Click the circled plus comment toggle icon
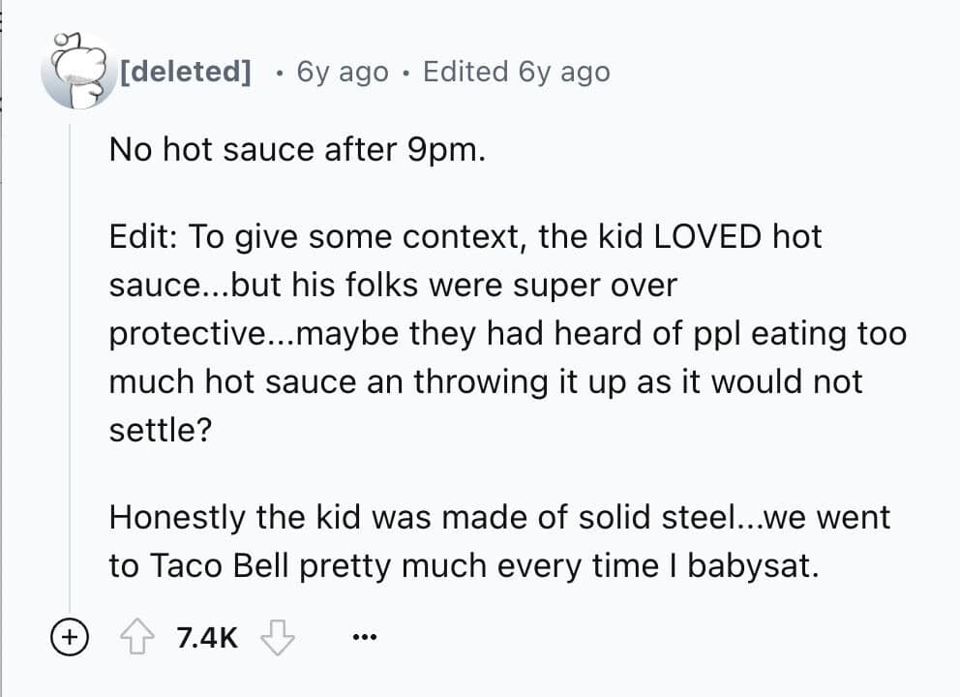Image resolution: width=960 pixels, height=697 pixels. tap(69, 637)
